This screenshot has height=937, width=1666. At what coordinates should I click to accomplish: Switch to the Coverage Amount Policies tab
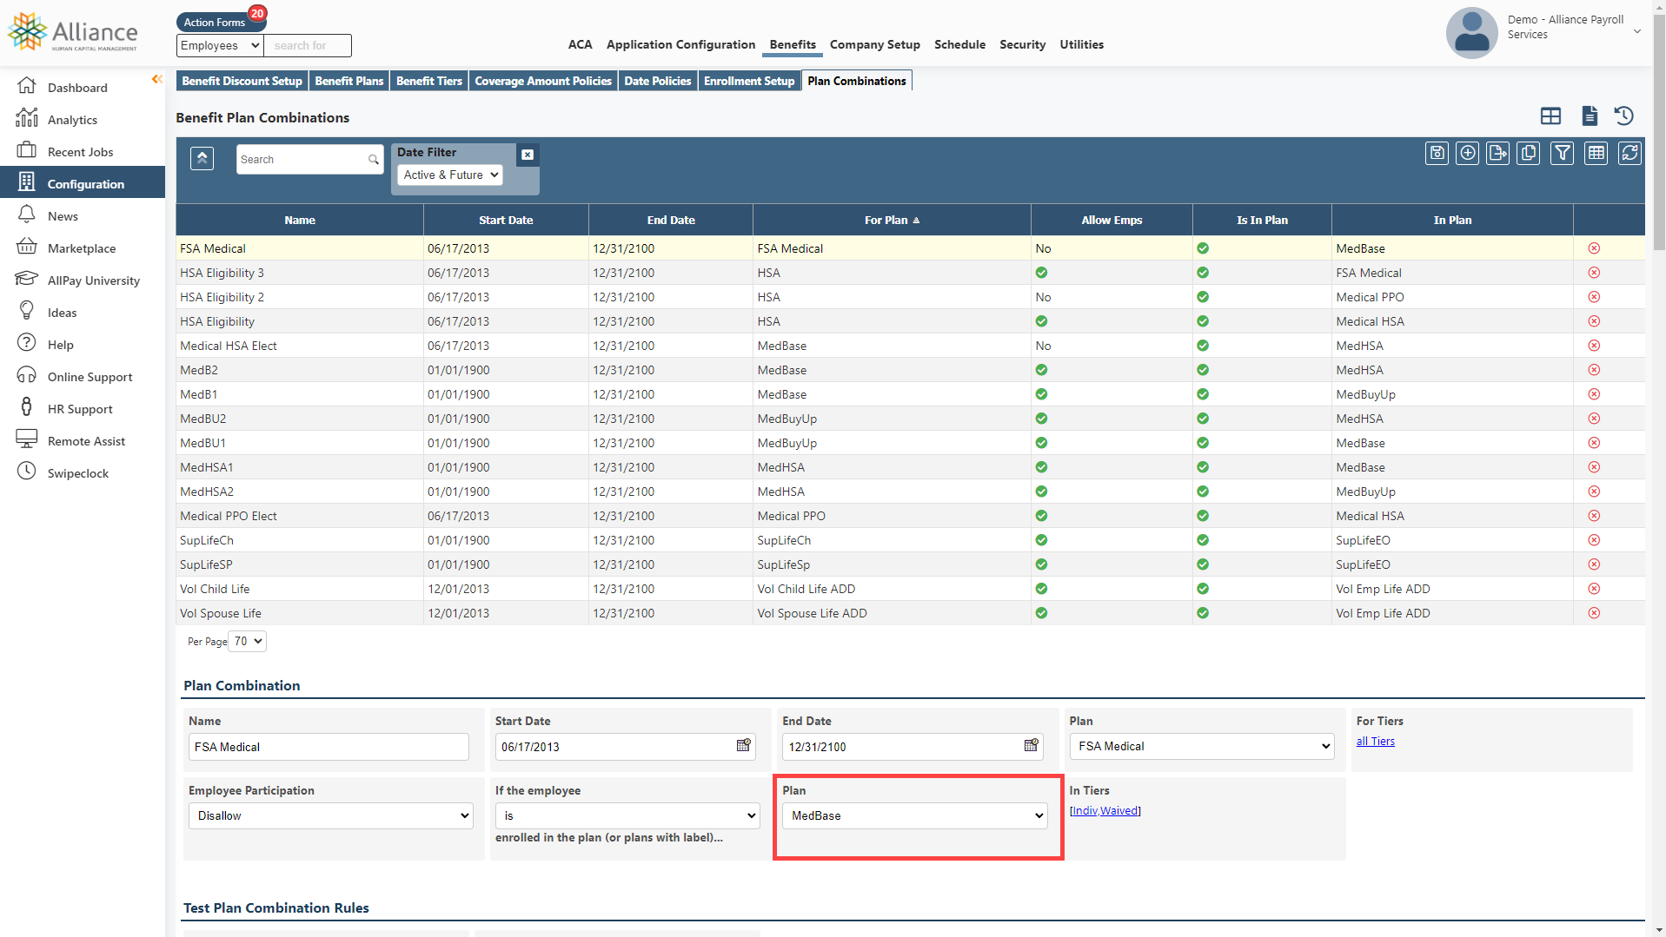coord(543,81)
